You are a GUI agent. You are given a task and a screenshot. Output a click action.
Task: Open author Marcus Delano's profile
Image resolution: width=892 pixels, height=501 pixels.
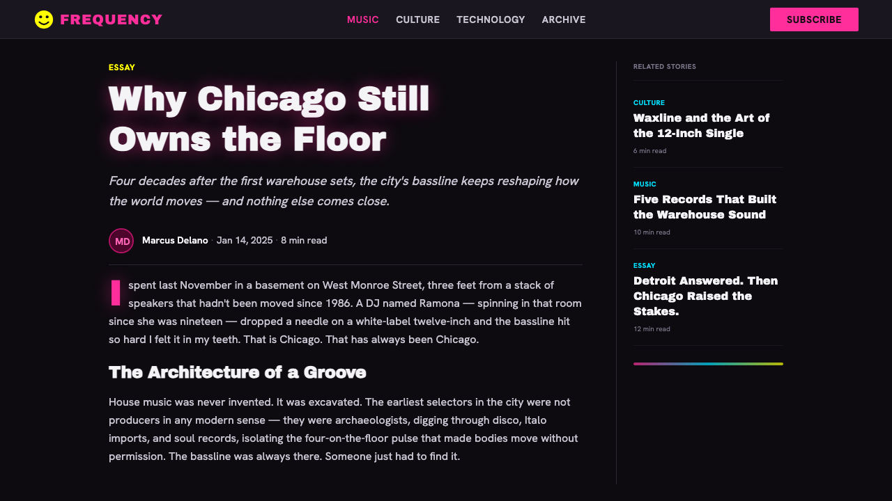[175, 240]
